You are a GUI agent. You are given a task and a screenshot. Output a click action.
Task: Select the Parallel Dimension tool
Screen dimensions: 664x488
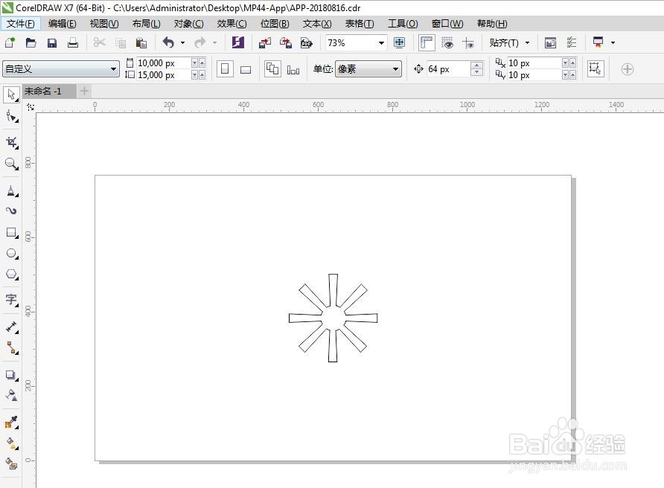coord(11,327)
